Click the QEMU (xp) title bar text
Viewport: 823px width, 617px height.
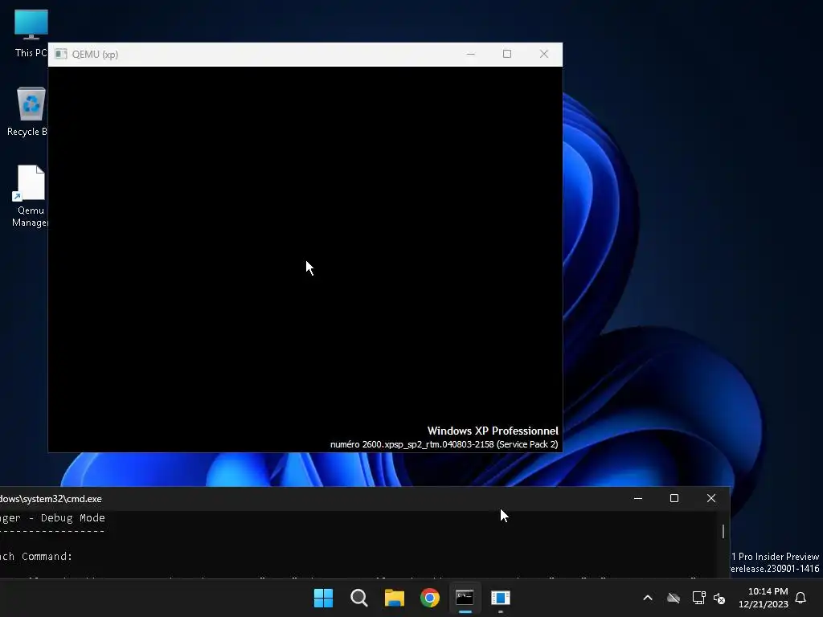coord(95,55)
